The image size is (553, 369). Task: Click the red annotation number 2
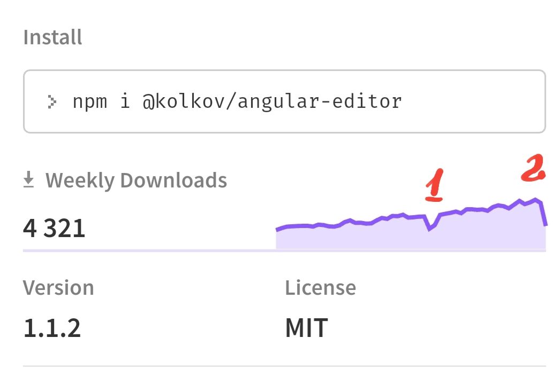pos(533,169)
